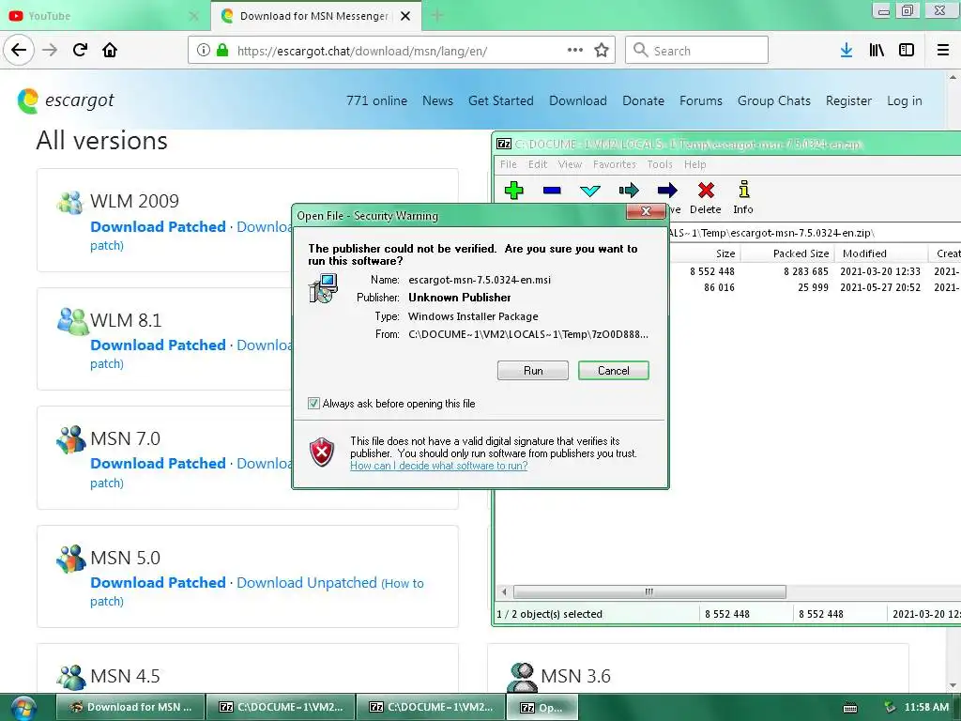Open the Favorites menu in 7-Zip
Image resolution: width=961 pixels, height=721 pixels.
614,164
